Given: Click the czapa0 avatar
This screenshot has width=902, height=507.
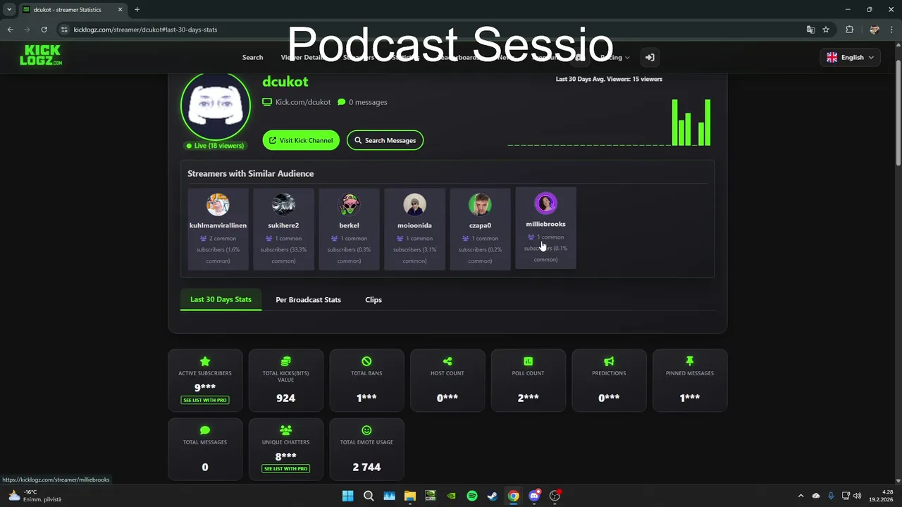Looking at the screenshot, I should [480, 204].
